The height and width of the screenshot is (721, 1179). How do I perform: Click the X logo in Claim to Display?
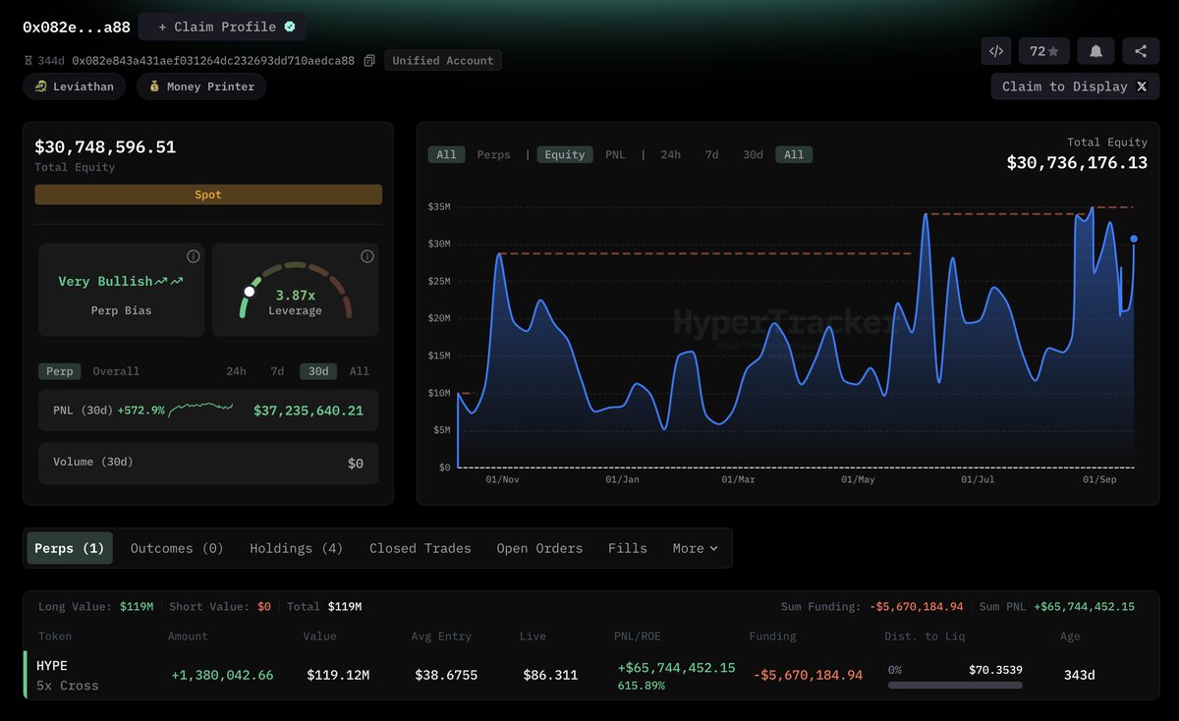tap(1142, 86)
